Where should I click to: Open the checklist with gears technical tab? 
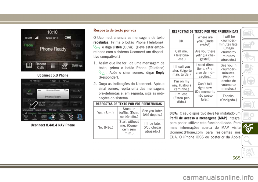tap(250, 117)
